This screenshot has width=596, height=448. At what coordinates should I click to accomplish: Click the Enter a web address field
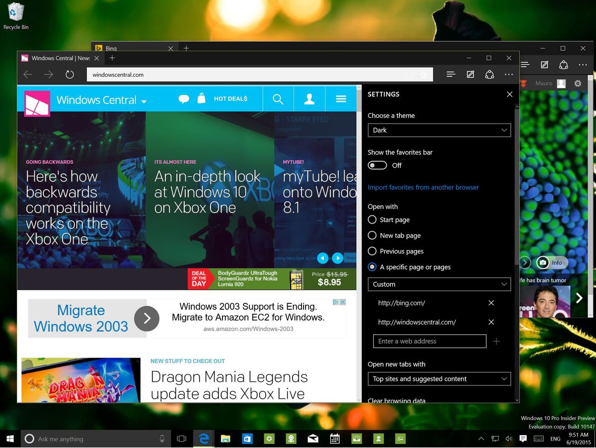click(429, 341)
